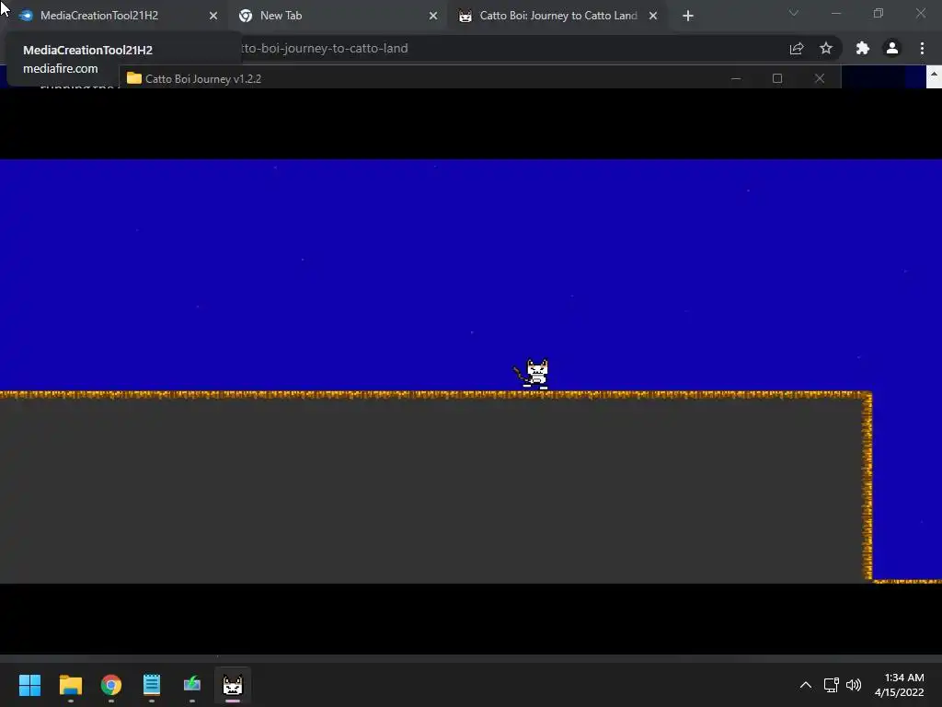Open the tab search chevron in Chrome
The height and width of the screenshot is (707, 942).
(x=794, y=13)
